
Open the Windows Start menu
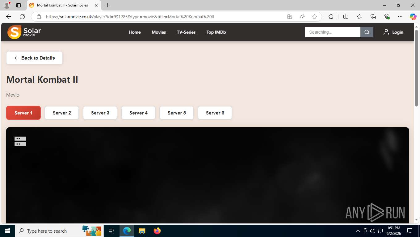pos(7,231)
